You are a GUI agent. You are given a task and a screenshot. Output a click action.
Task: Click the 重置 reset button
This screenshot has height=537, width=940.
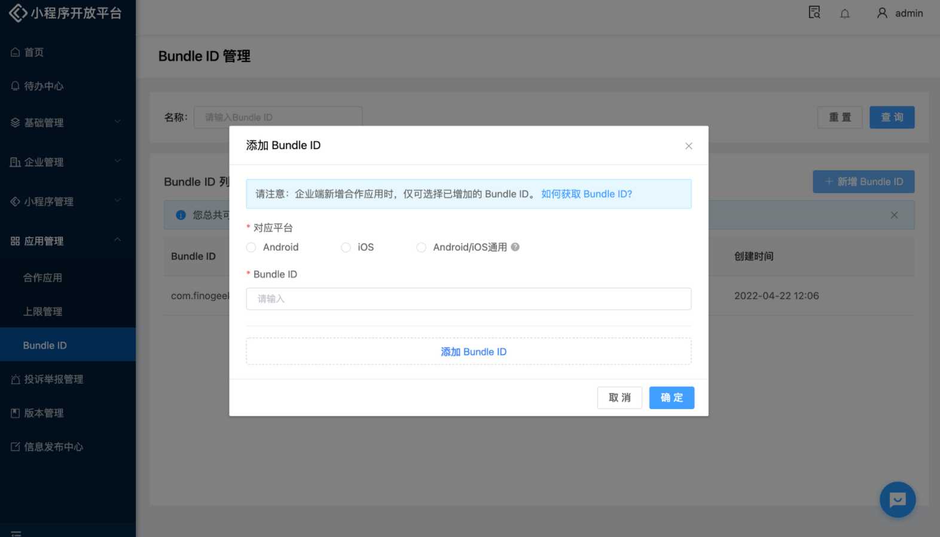click(840, 117)
